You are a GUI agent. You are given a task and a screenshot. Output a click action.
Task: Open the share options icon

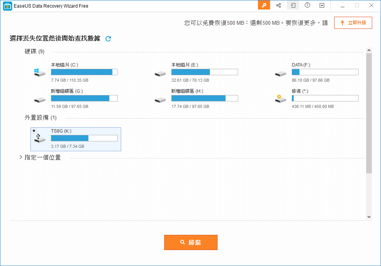278,5
